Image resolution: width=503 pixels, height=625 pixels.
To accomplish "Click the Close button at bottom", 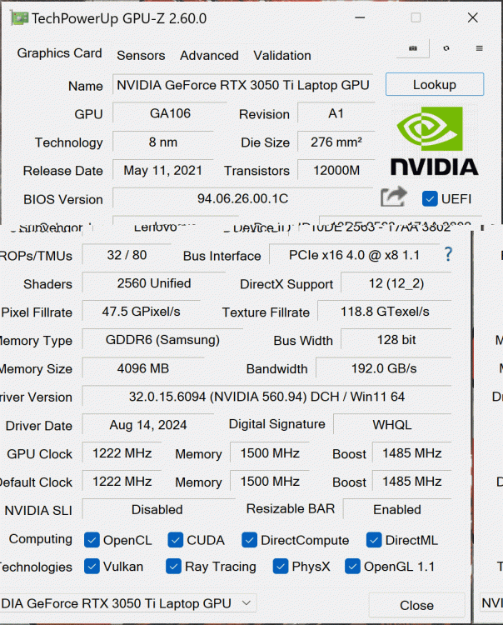I will pos(416,605).
